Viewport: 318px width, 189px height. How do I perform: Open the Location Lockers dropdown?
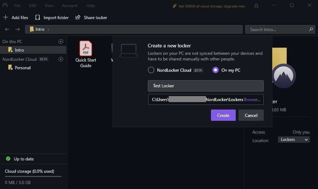pos(294,140)
